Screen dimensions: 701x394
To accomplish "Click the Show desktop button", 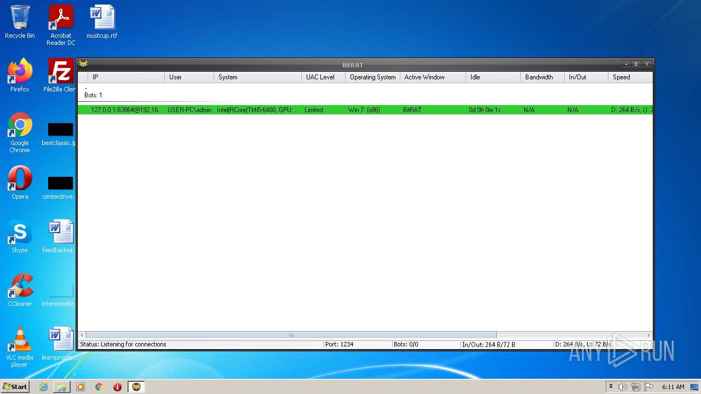I will pyautogui.click(x=694, y=387).
